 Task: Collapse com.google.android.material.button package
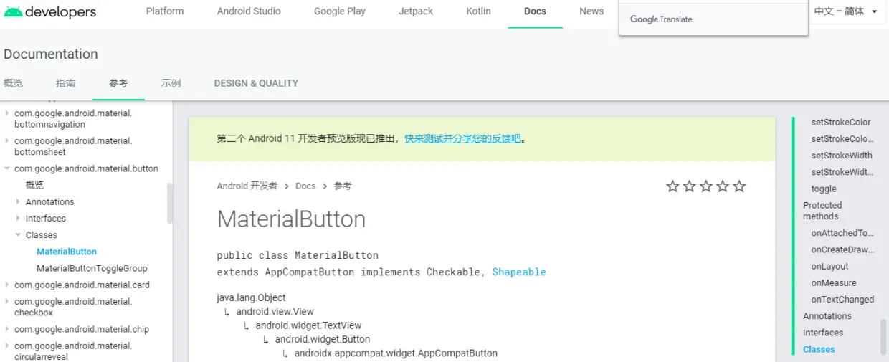tap(7, 169)
